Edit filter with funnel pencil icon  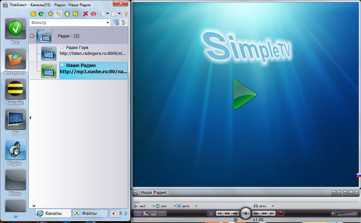(124, 23)
